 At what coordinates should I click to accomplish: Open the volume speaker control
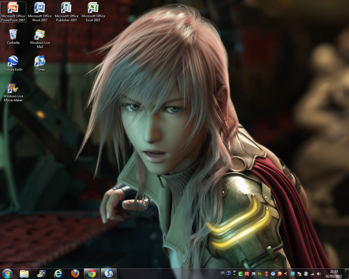[319, 274]
